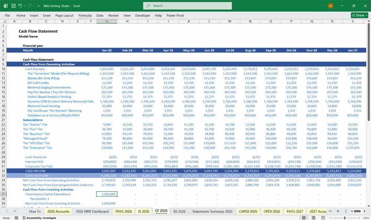
Task: Select cell with Net Cash Flow from Investing Activities
Action: tap(52, 203)
